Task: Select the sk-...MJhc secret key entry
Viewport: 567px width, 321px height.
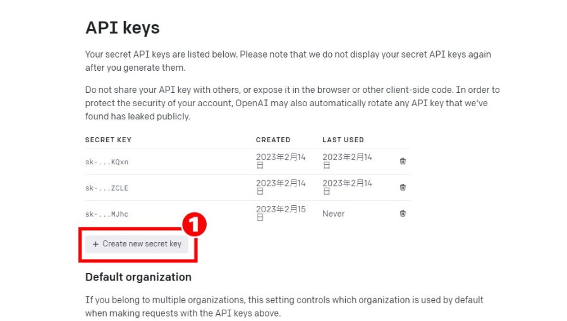Action: (107, 214)
